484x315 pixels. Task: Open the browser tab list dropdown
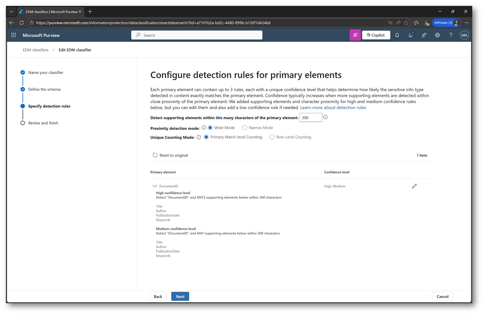11,11
